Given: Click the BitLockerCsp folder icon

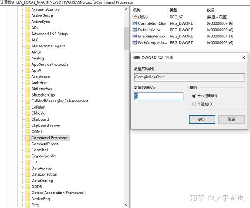Looking at the screenshot, I should click(x=27, y=95).
